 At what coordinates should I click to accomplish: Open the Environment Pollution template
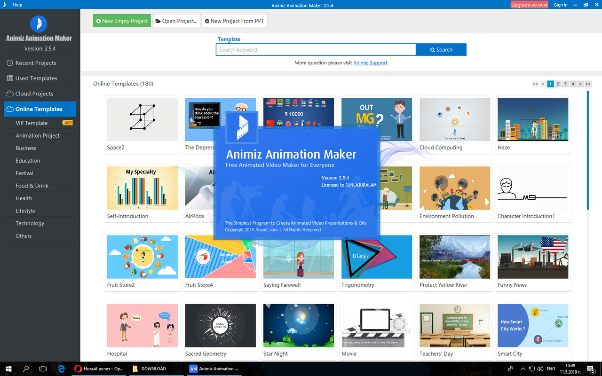(455, 188)
